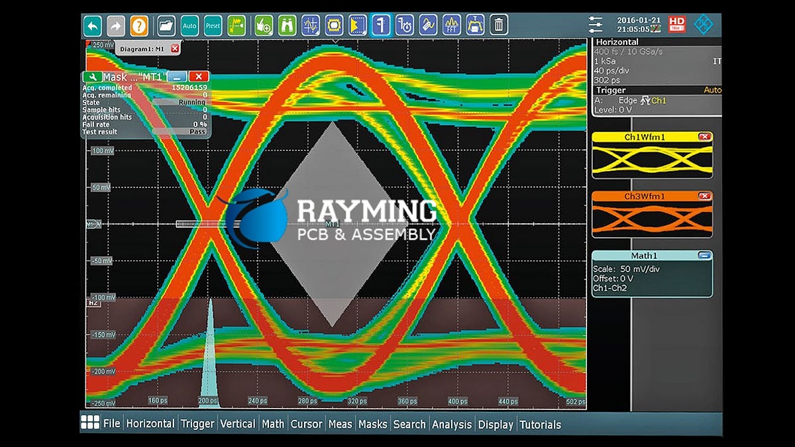Open the Masks menu
795x447 pixels.
[x=372, y=424]
